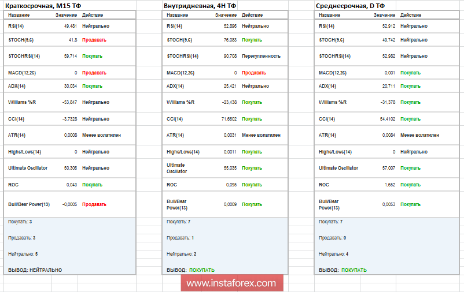The image size is (464, 292).
Task: Click ATR(14) Менее волатилен in daily table
Action: [x=419, y=135]
